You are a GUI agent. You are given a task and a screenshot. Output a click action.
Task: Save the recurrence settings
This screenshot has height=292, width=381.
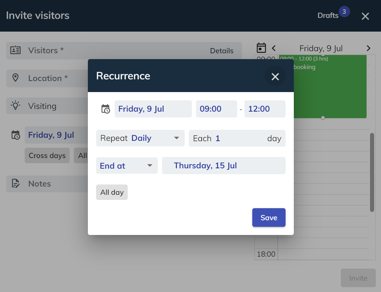[x=269, y=217]
